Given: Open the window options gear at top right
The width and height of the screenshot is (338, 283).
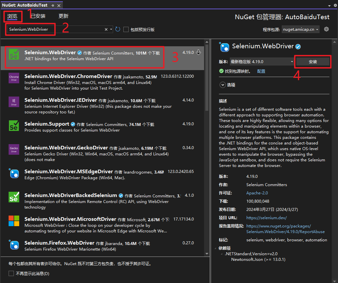Looking at the screenshot, I should 335,5.
